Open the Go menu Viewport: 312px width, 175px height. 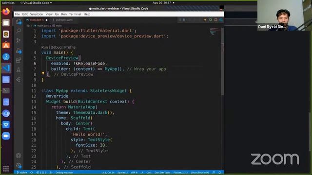pos(57,14)
